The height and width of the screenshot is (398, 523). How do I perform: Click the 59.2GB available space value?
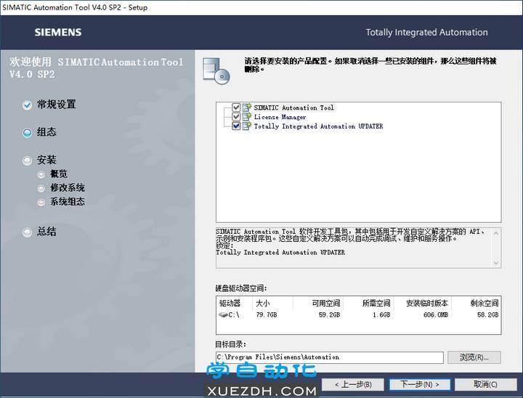(329, 314)
